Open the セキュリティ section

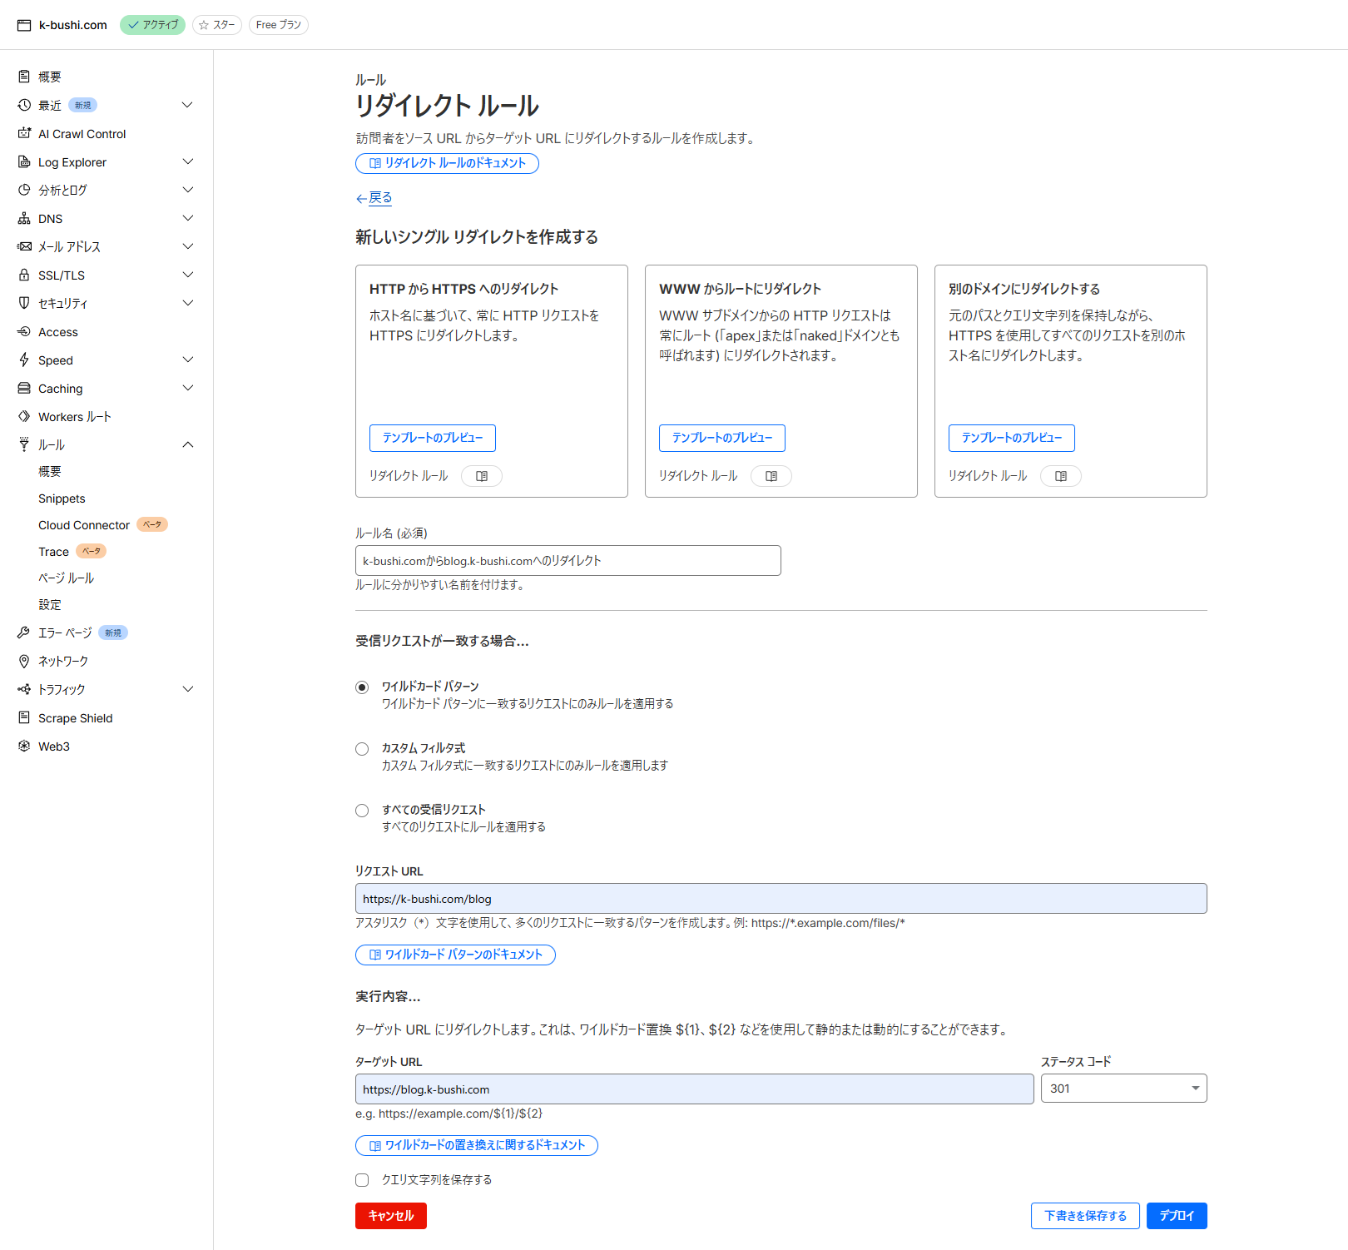click(64, 303)
